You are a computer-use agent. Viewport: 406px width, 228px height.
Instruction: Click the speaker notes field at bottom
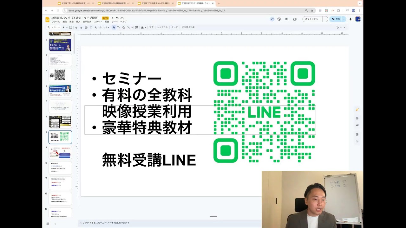170,223
